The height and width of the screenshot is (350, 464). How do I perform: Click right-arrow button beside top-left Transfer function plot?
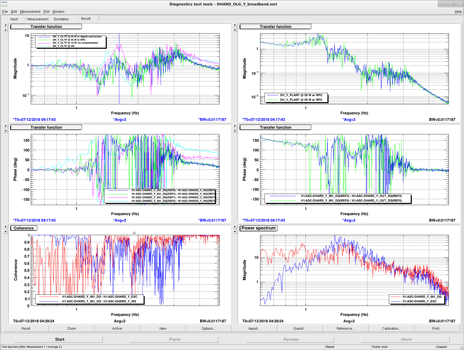pyautogui.click(x=5, y=25)
